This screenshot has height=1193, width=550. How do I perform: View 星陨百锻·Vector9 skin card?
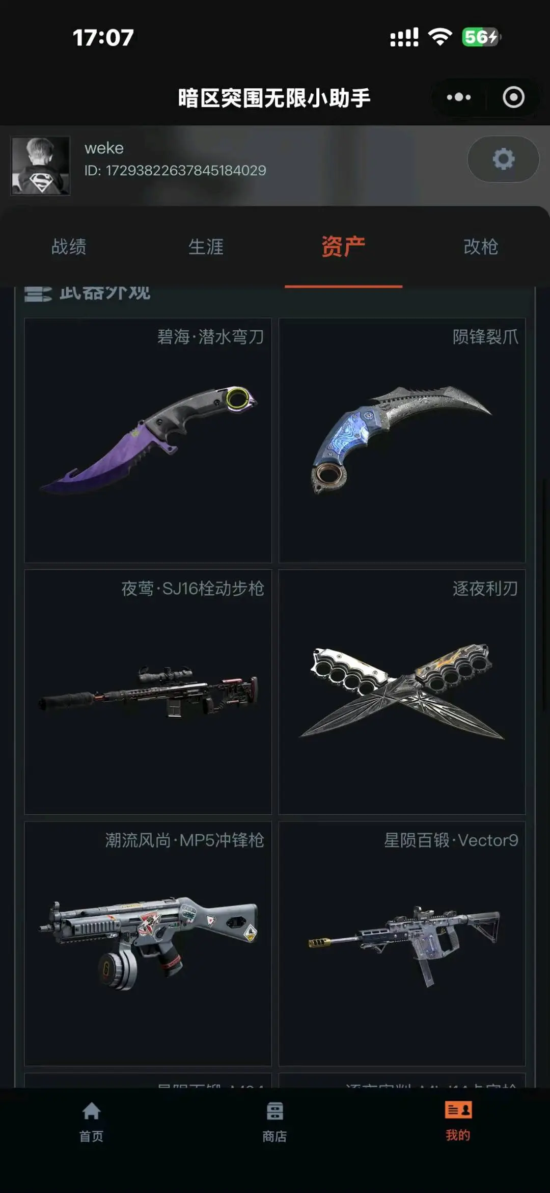(402, 944)
